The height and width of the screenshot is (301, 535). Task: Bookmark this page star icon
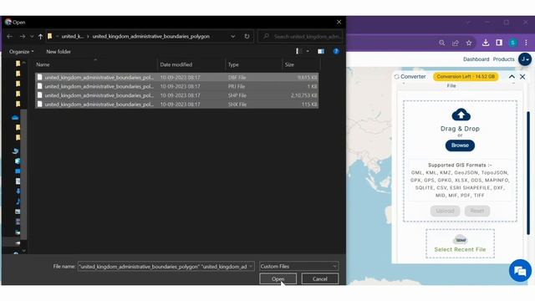(469, 43)
